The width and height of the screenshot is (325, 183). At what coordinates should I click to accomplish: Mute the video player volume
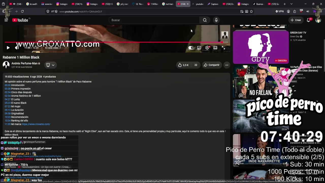tap(17, 48)
